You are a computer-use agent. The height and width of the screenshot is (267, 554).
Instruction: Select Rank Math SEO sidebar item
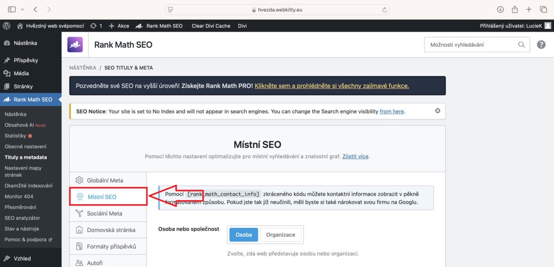pos(31,100)
